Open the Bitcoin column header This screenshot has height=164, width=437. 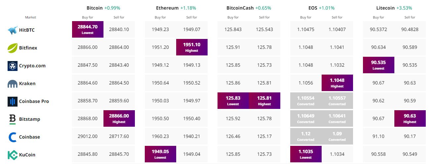click(94, 8)
